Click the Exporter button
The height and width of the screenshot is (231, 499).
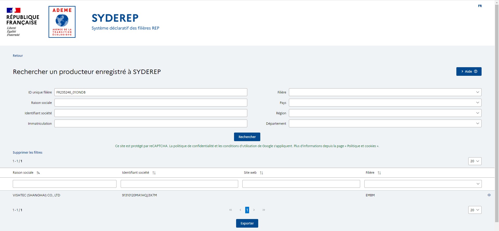pos(247,223)
